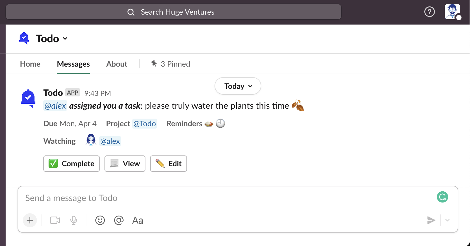
Task: Click the plus attachment icon in composer
Action: 30,220
